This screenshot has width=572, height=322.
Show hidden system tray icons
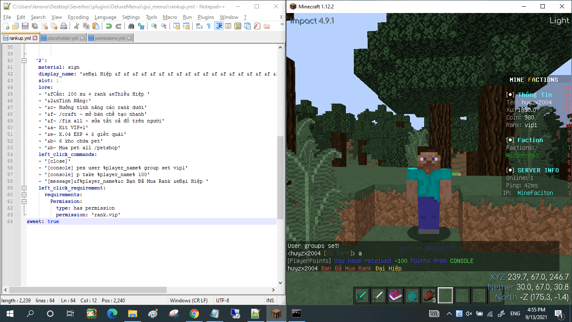click(449, 313)
